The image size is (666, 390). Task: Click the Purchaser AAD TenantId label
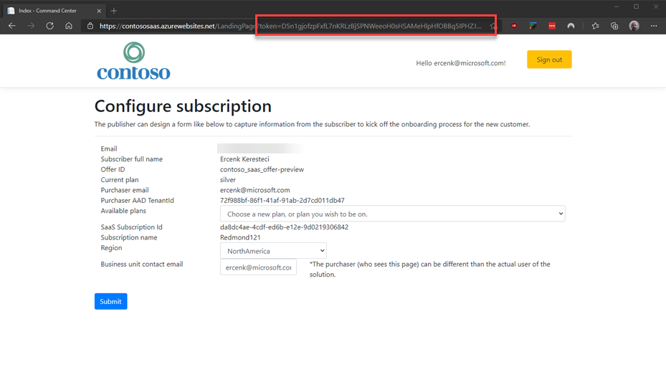click(x=137, y=200)
